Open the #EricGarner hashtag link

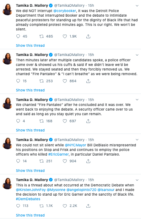click(x=59, y=155)
